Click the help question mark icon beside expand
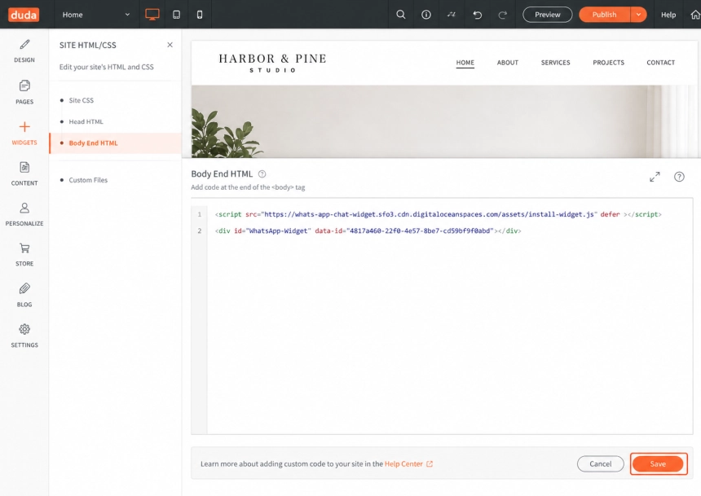 pos(679,177)
